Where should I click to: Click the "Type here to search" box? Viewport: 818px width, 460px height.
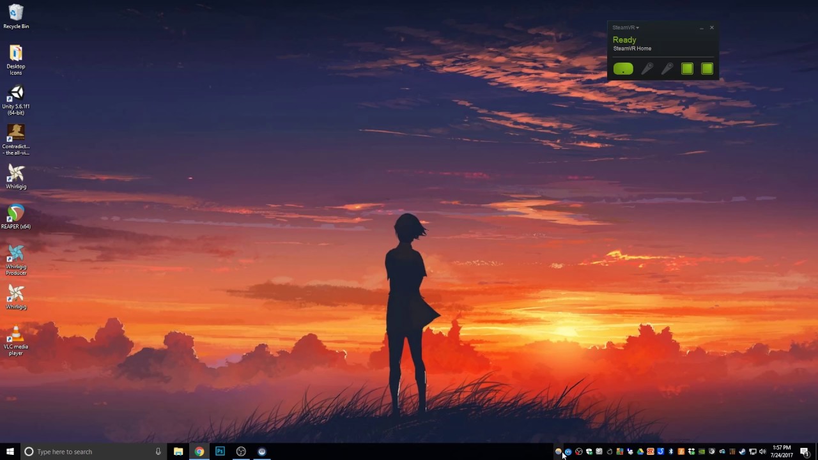point(95,452)
